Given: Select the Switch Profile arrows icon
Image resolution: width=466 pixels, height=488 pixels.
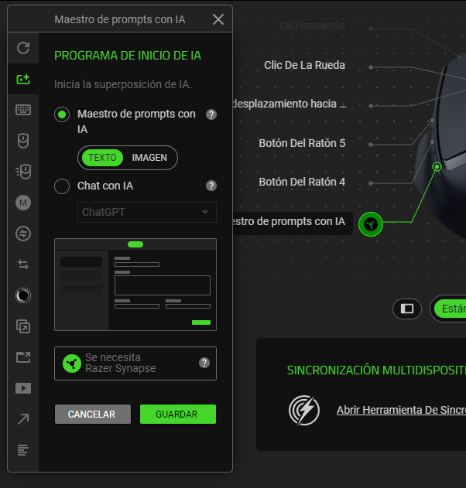Looking at the screenshot, I should [23, 264].
